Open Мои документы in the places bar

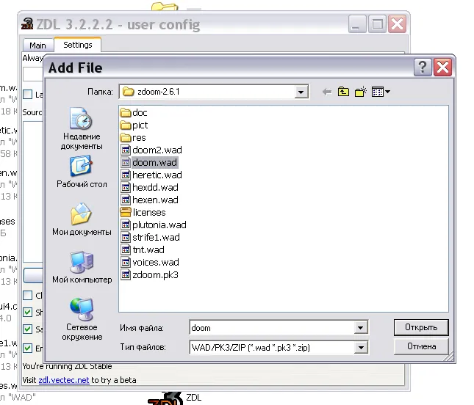coord(82,219)
